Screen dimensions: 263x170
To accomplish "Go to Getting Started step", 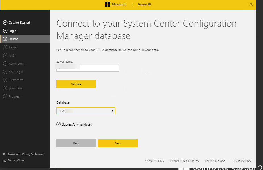I will click(19, 23).
